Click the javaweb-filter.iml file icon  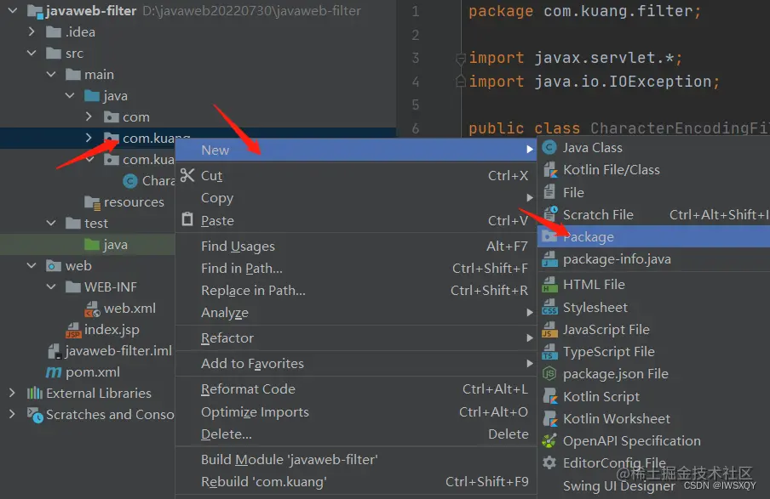point(54,351)
